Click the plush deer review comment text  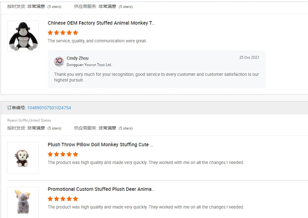tap(146, 207)
